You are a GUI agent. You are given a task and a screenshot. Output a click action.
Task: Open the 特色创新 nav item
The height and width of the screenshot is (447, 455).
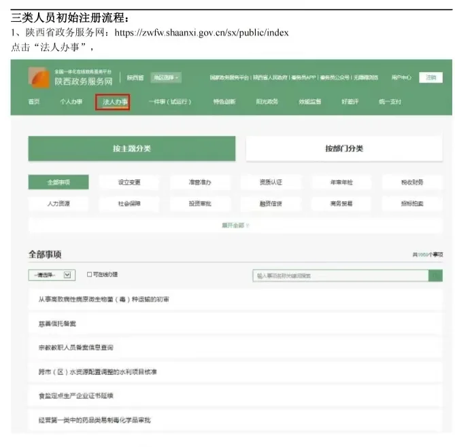pyautogui.click(x=224, y=101)
